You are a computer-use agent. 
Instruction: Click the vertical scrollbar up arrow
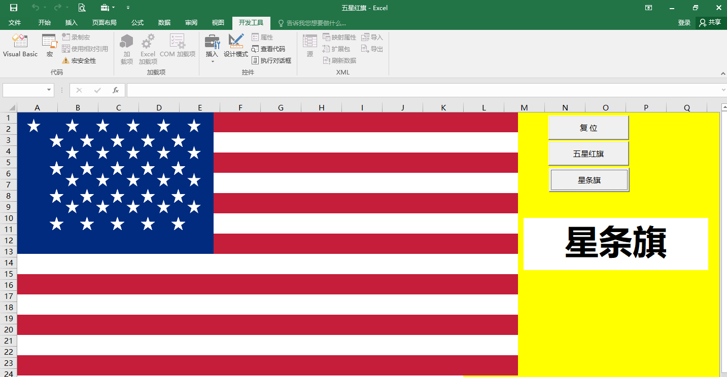[723, 107]
